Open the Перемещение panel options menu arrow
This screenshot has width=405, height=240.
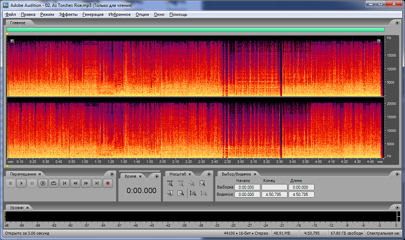click(x=112, y=174)
